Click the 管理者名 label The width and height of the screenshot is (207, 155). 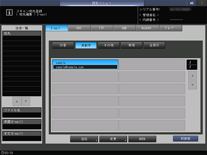[x=149, y=15]
